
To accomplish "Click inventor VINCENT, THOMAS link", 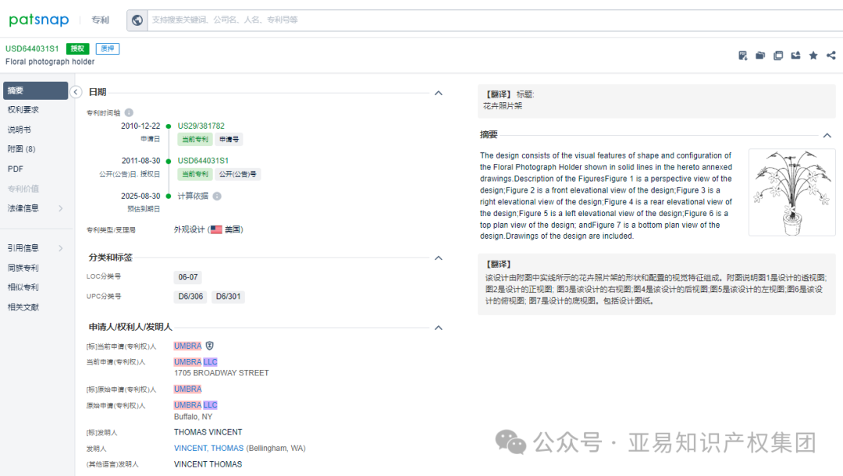I will tap(208, 448).
